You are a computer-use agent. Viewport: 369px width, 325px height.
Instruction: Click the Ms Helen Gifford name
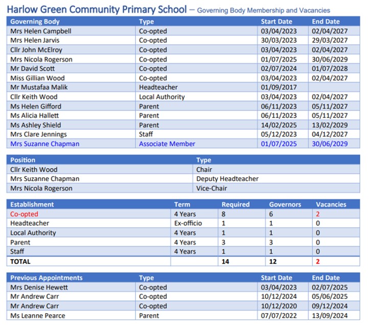(36, 106)
